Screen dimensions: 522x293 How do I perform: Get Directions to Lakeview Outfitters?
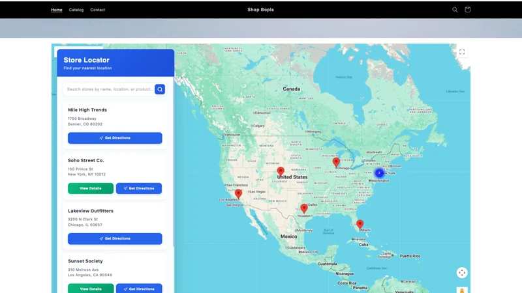tap(115, 238)
